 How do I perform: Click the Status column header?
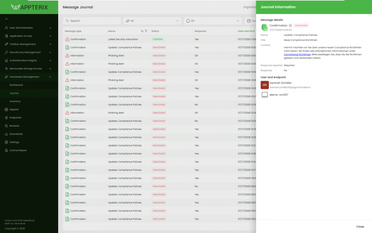click(x=155, y=31)
